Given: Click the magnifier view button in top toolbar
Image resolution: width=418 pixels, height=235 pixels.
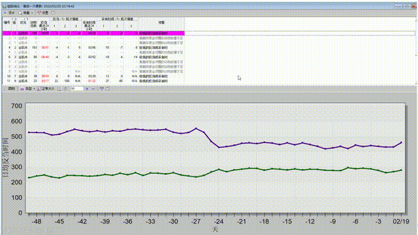Looking at the screenshot, I should click(24, 13).
